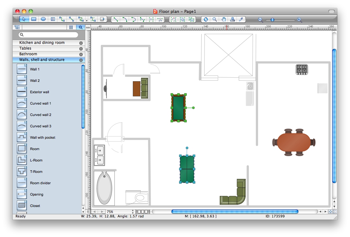Activate the rectangle drawing tool
Viewport: 350px width, 237px height.
tap(33, 19)
